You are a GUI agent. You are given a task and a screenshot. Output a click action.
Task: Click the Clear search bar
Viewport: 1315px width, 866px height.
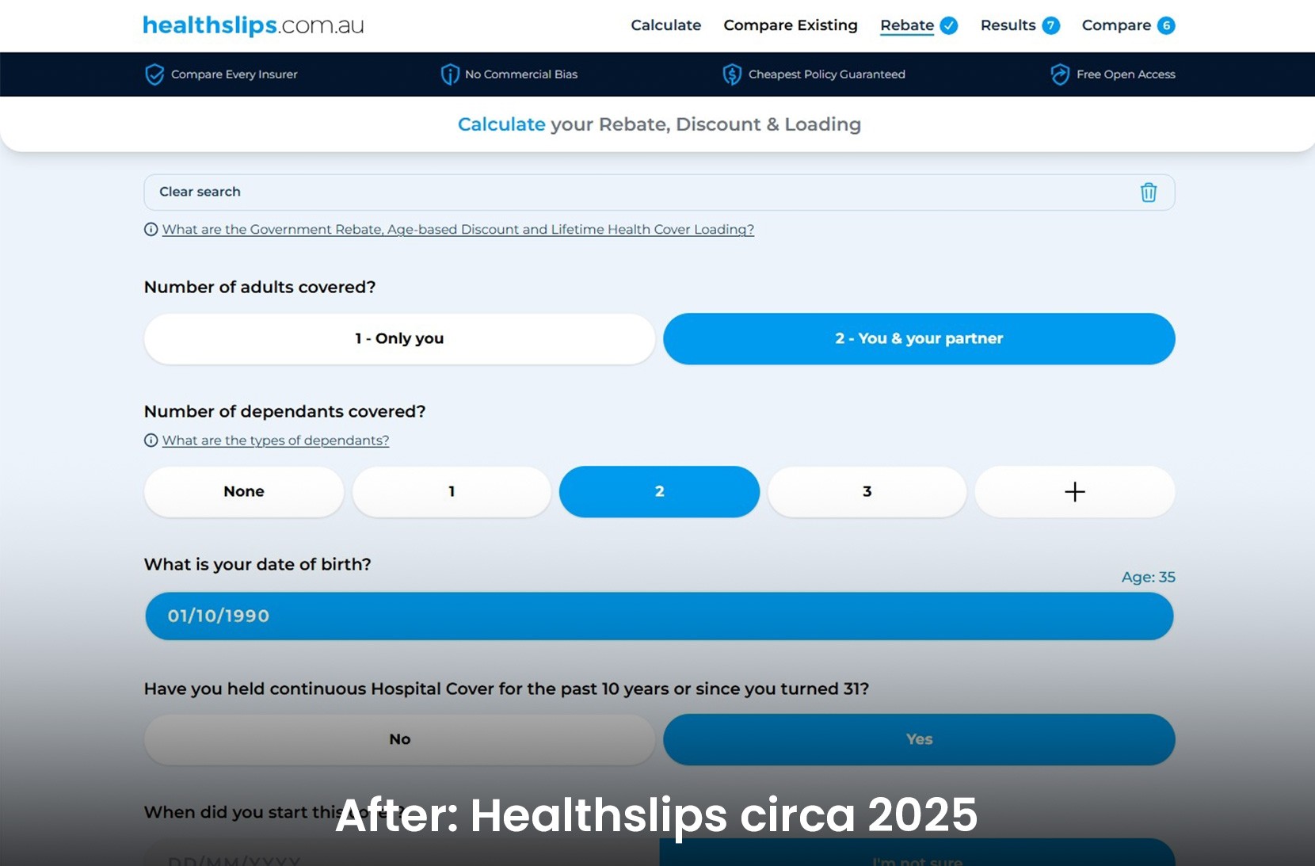point(659,193)
